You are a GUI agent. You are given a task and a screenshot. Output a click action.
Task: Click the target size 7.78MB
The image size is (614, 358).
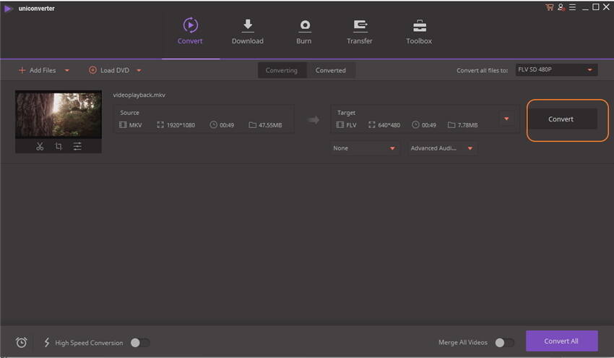point(467,125)
